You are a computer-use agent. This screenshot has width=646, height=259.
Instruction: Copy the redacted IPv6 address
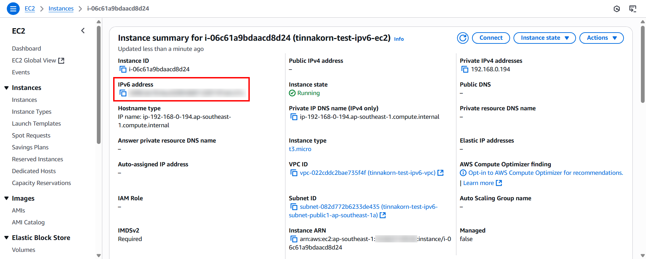[x=123, y=93]
